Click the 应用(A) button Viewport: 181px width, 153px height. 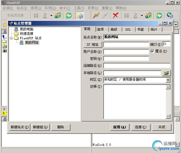click(x=120, y=127)
